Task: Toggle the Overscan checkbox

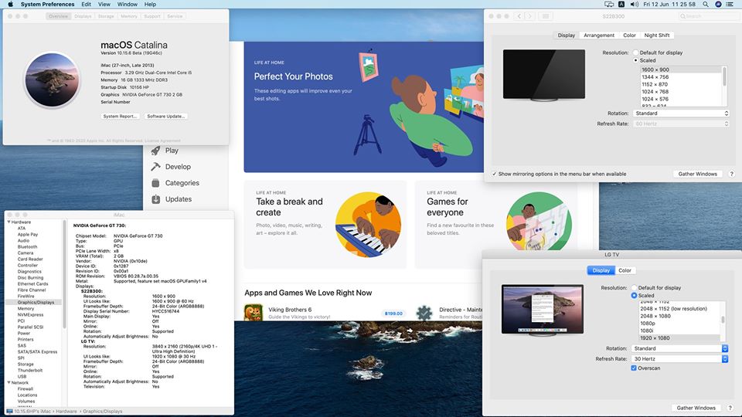Action: click(634, 368)
